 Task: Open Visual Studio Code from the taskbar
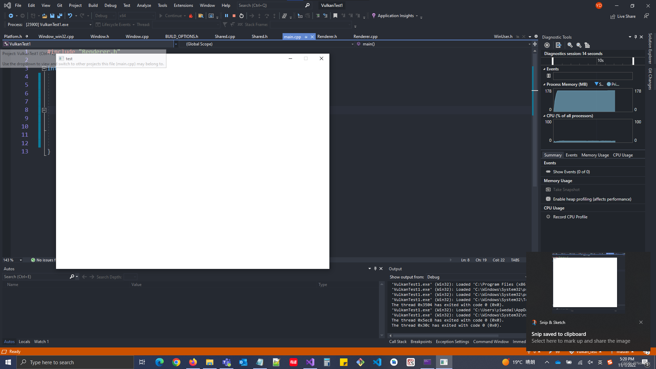tap(377, 362)
